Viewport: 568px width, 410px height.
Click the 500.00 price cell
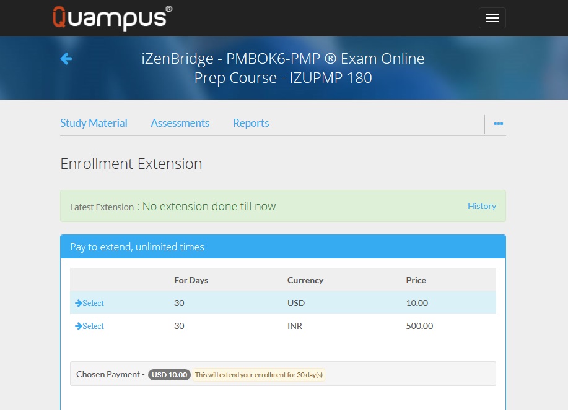click(419, 326)
